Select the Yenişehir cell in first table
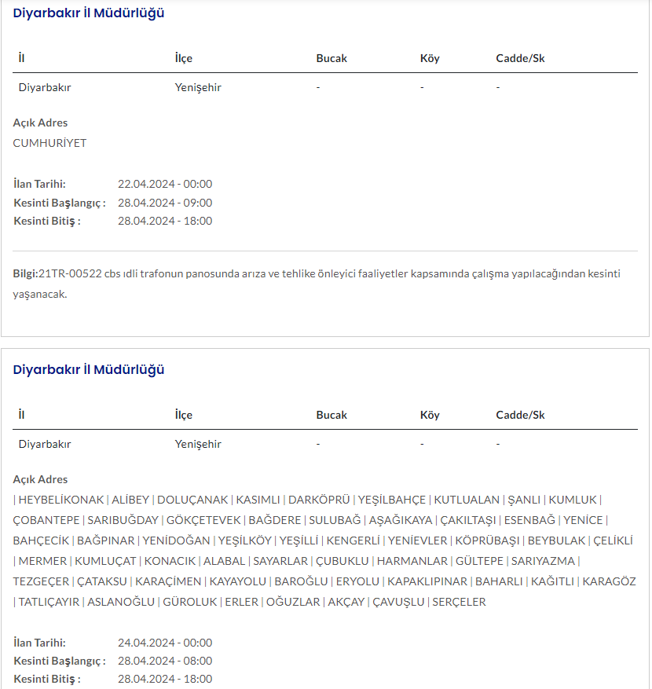The image size is (652, 689). pyautogui.click(x=198, y=87)
